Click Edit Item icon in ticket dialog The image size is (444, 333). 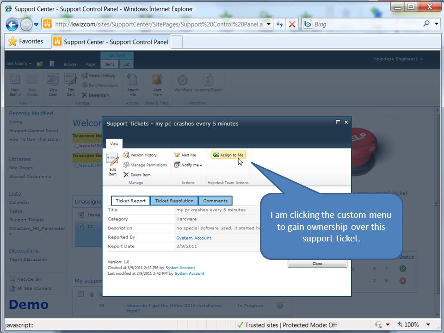click(112, 164)
